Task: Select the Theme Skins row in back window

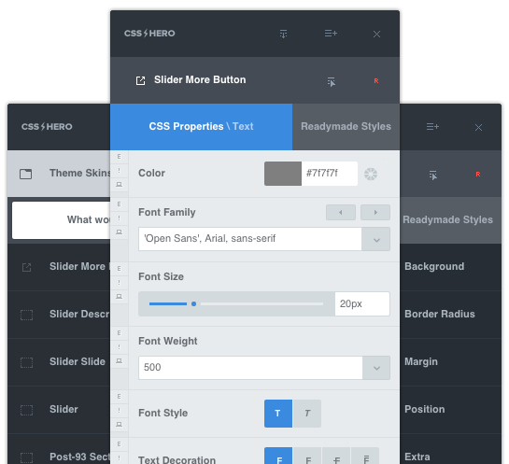Action: coord(59,174)
